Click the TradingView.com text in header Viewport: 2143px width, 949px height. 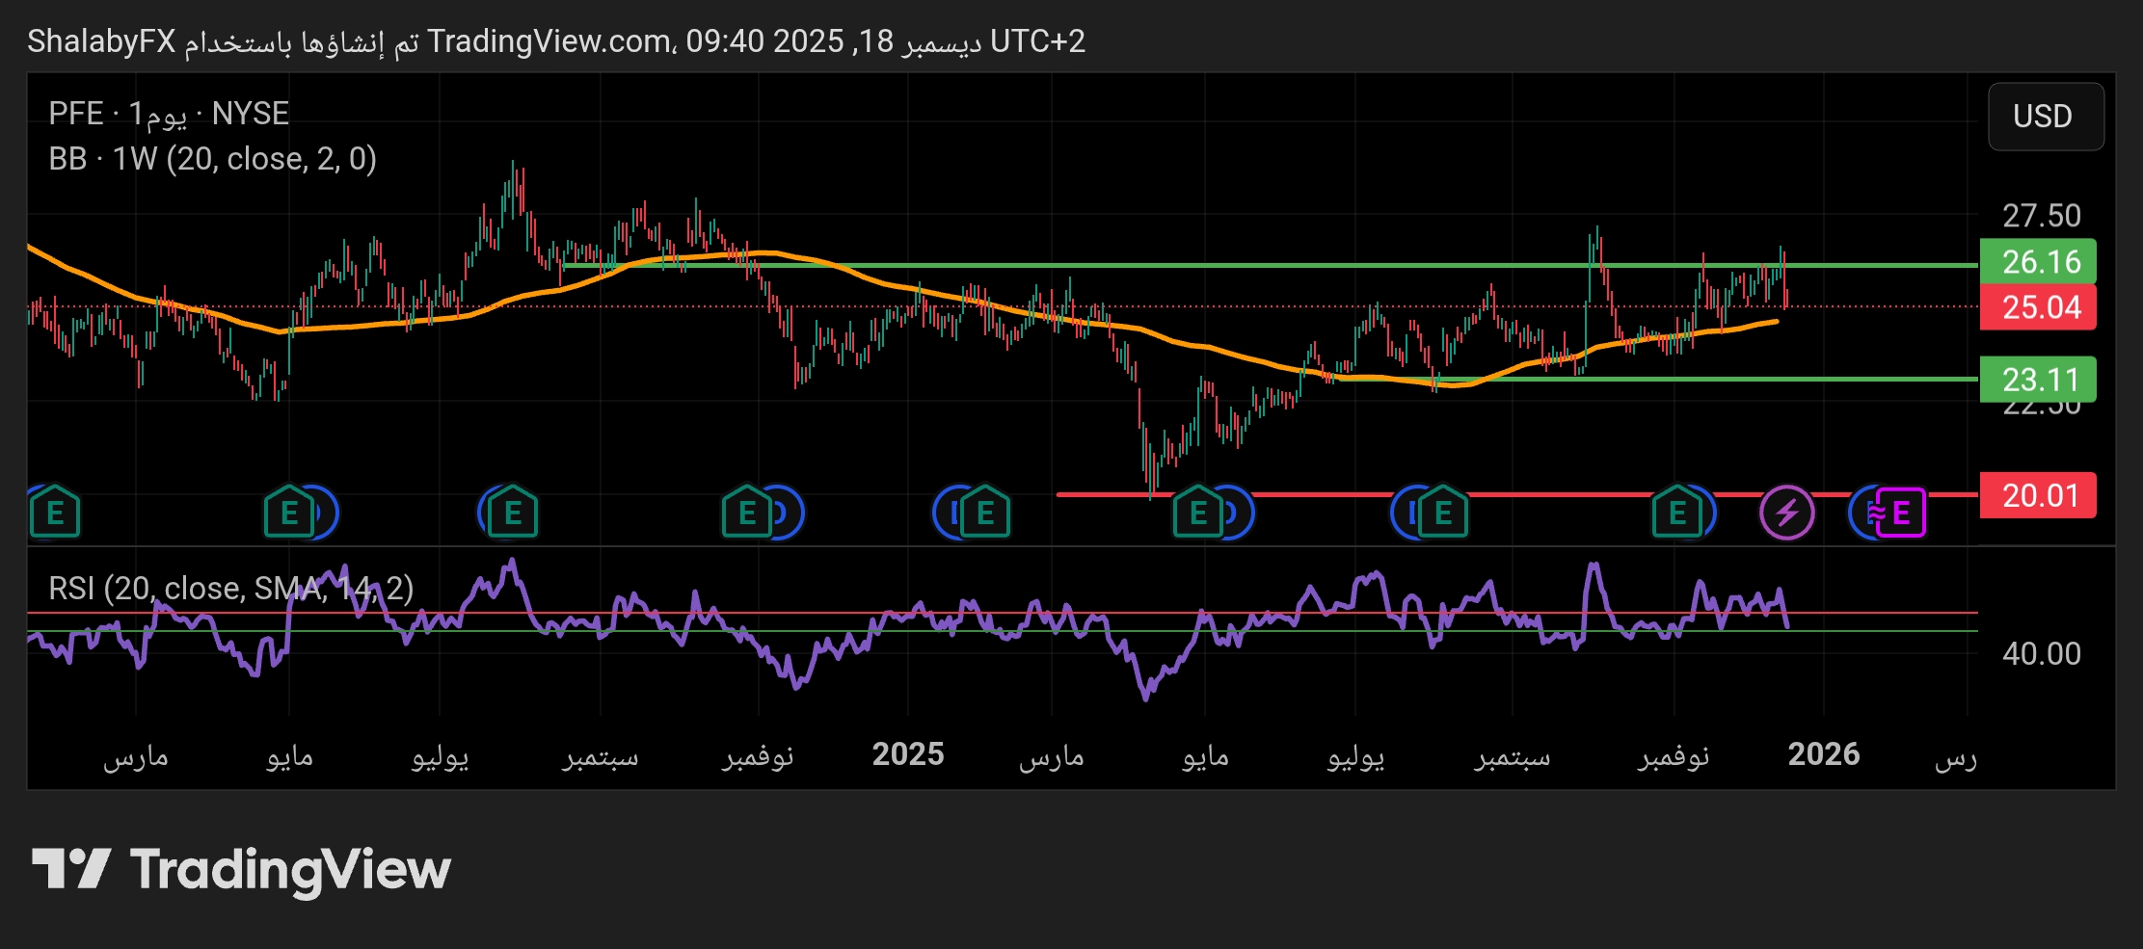click(x=549, y=41)
